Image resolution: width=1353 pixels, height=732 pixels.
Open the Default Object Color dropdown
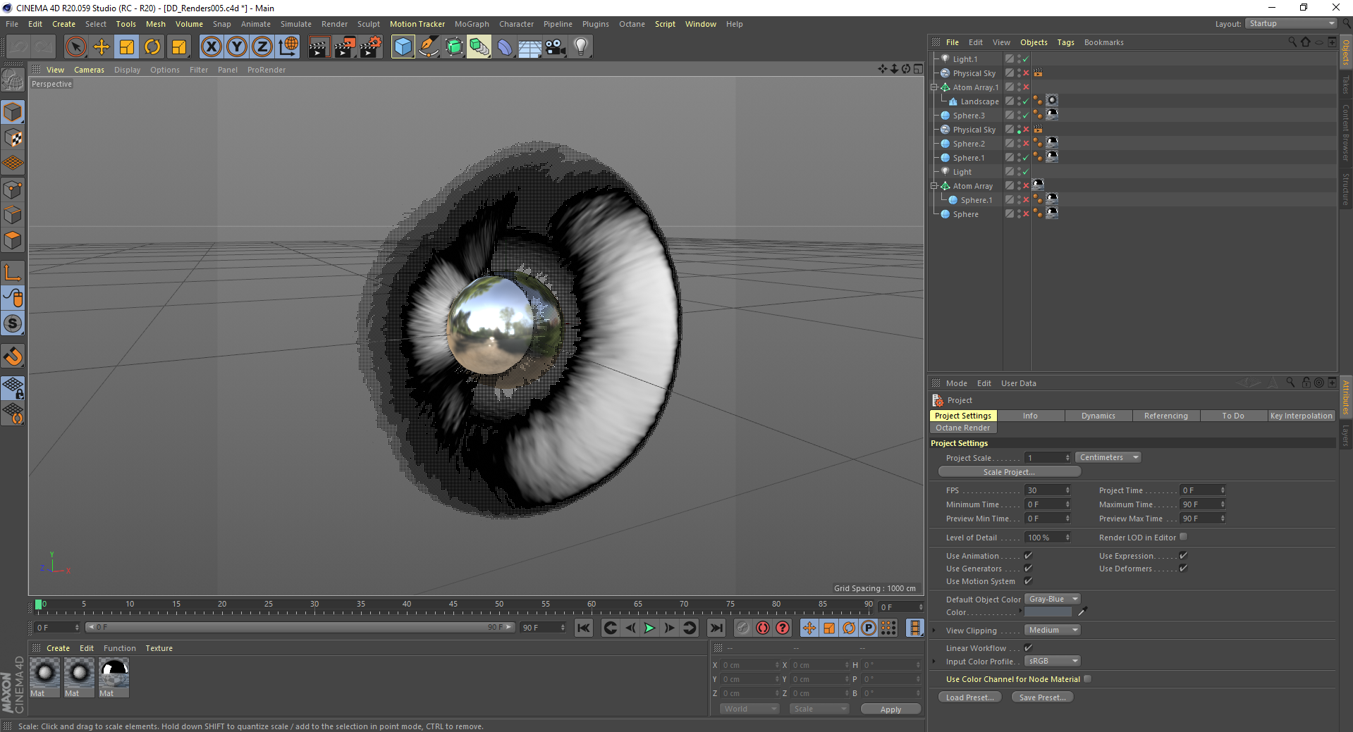click(1052, 599)
